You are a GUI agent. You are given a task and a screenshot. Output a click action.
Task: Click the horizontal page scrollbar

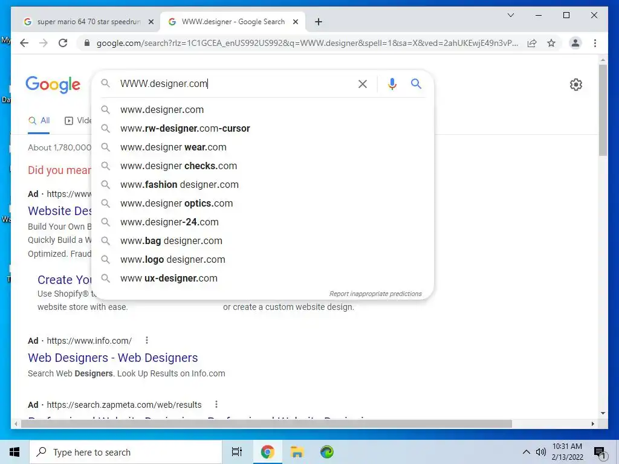click(267, 424)
